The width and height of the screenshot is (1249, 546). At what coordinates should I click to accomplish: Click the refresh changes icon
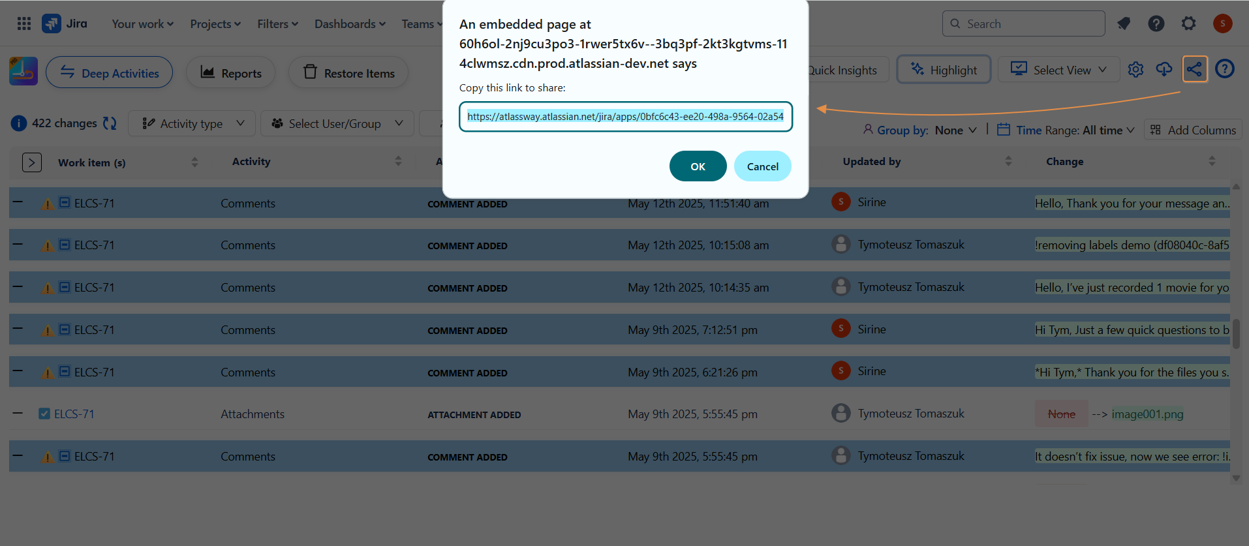pos(110,123)
